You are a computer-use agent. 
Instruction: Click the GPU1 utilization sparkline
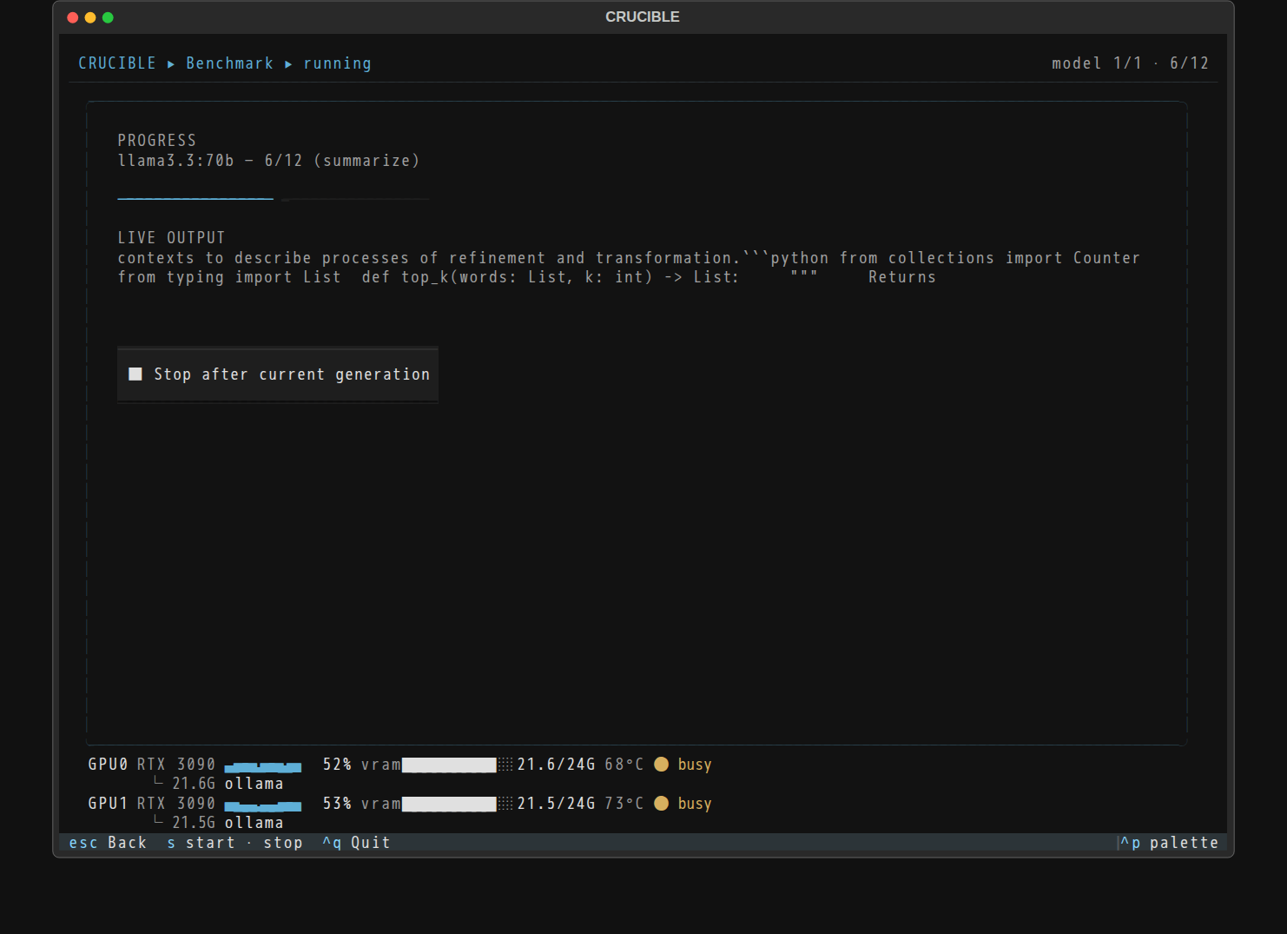(263, 805)
